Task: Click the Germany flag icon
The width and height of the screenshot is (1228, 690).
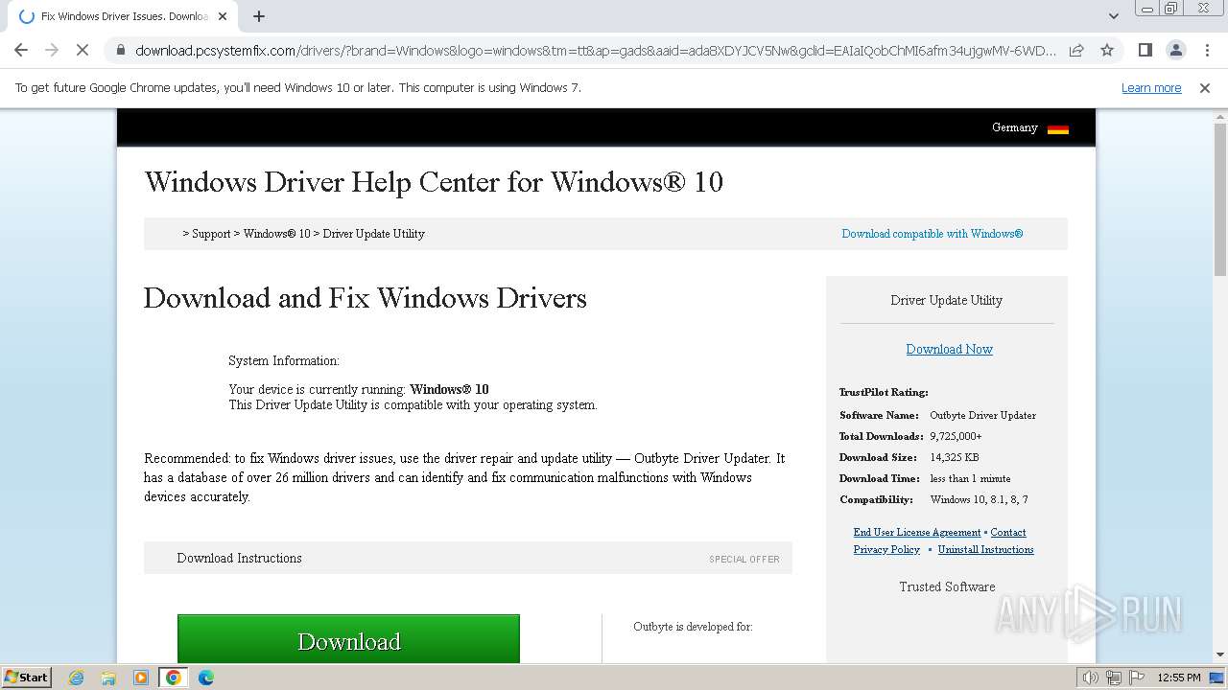Action: click(x=1058, y=128)
